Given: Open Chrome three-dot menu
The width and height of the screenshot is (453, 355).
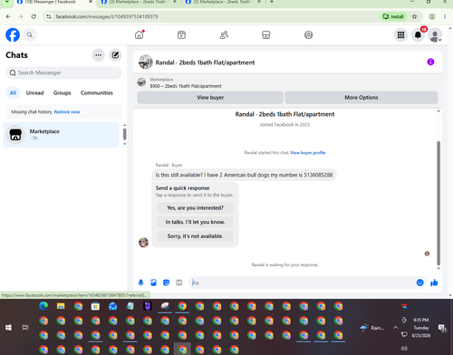Looking at the screenshot, I should [445, 16].
